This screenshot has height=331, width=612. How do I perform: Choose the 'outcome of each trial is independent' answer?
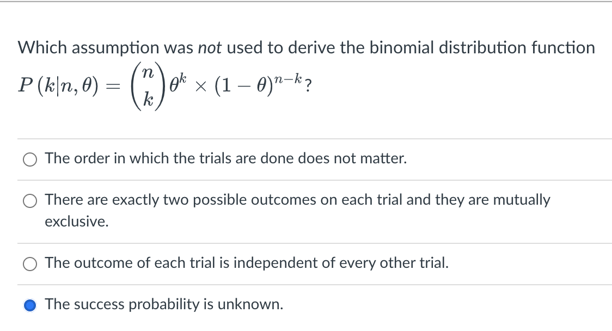pos(30,263)
